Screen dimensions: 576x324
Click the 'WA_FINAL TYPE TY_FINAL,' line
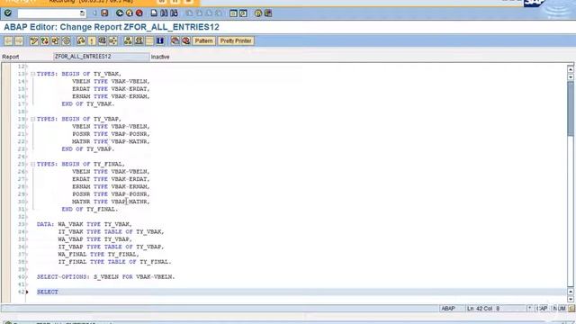tap(98, 255)
